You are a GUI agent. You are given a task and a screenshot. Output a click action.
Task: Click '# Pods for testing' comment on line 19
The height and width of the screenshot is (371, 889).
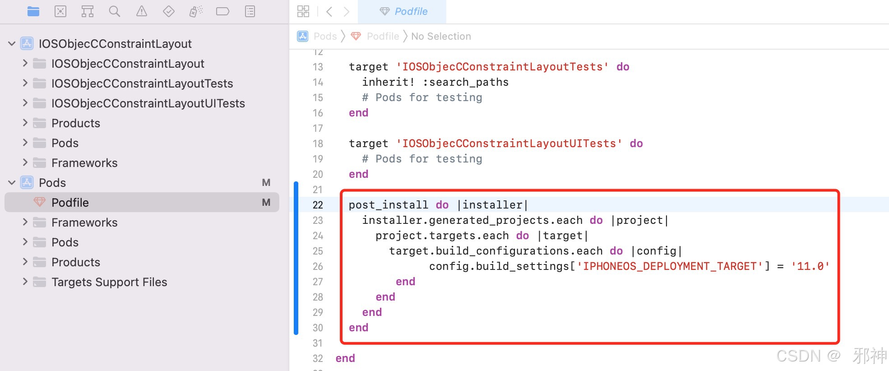(422, 159)
